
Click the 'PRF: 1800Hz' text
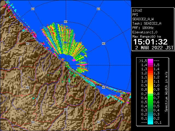pyautogui.click(x=143, y=28)
